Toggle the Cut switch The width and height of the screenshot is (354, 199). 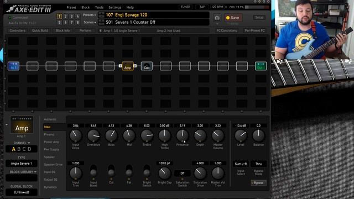point(111,171)
